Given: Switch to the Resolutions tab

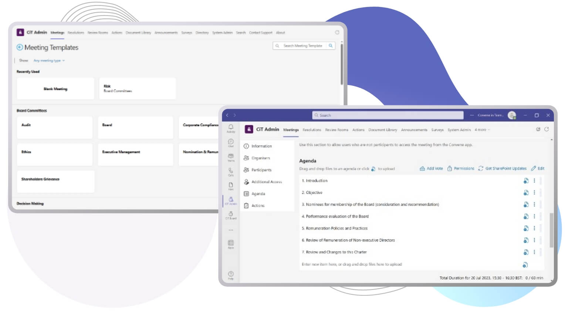Looking at the screenshot, I should pos(312,130).
